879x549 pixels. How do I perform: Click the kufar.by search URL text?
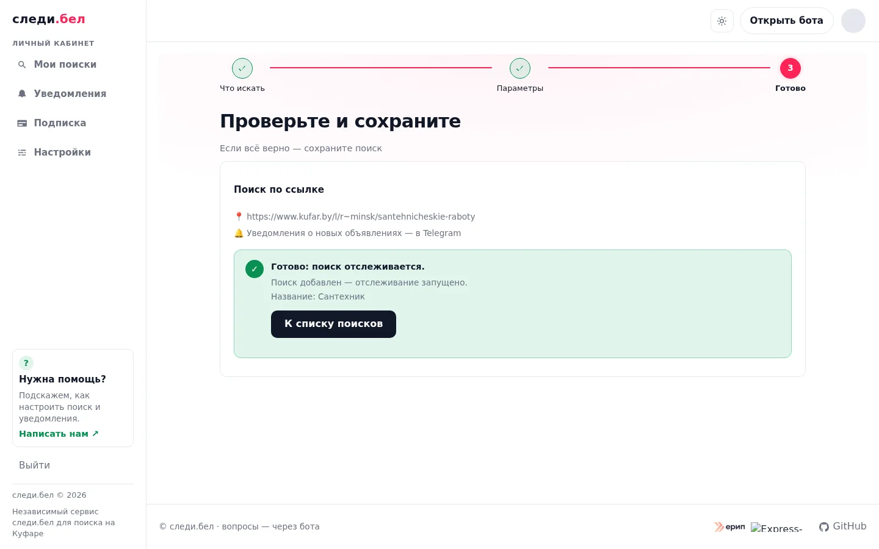[361, 217]
